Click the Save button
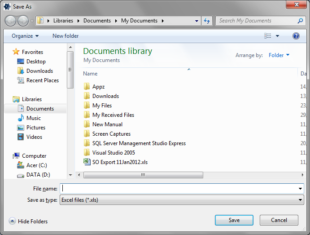 [234, 220]
